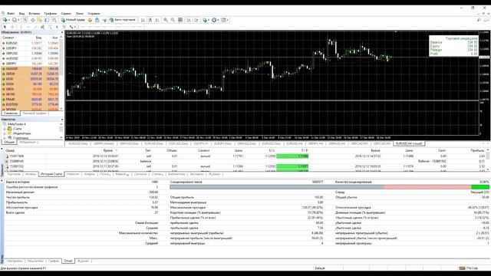The height and width of the screenshot is (276, 491).
Task: Toggle the Авто-торговля button
Action: 123,20
